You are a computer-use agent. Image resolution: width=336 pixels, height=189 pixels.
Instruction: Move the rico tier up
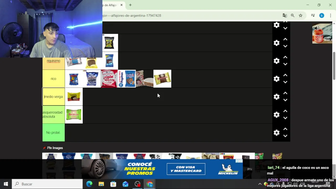point(285,75)
